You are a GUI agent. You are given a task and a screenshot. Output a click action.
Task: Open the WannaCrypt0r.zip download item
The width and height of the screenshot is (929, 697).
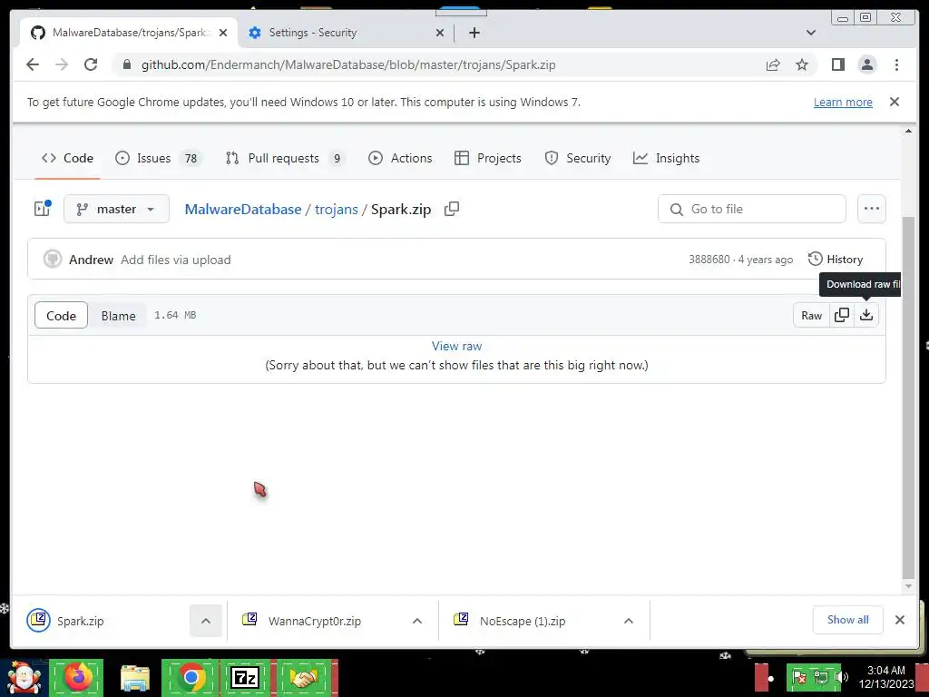click(315, 621)
